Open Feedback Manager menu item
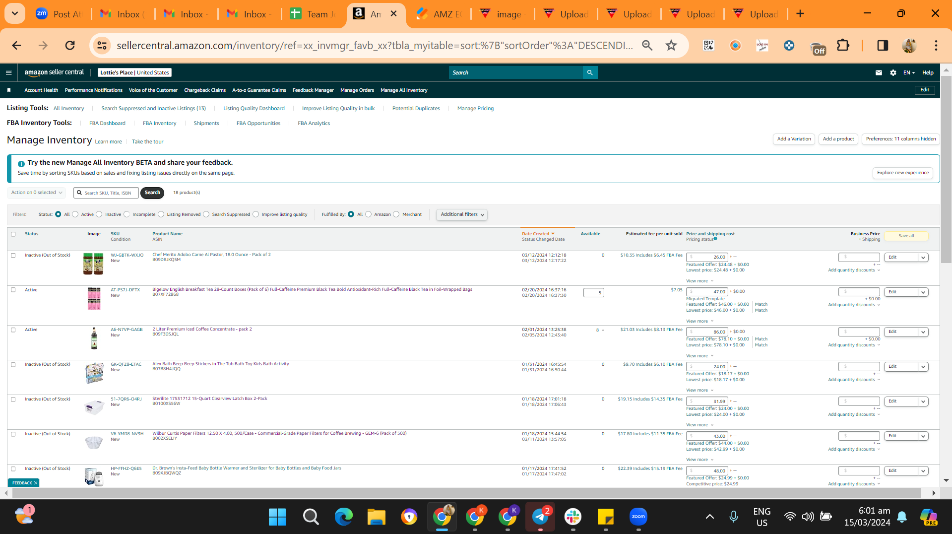952x534 pixels. point(313,90)
